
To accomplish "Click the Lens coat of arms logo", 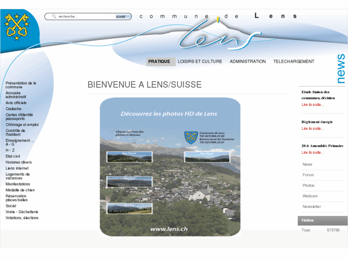I will point(17,27).
